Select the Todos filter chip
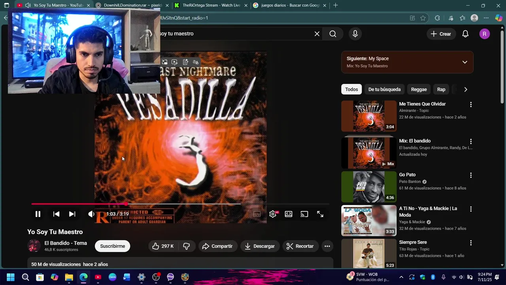506x285 pixels. point(351,89)
